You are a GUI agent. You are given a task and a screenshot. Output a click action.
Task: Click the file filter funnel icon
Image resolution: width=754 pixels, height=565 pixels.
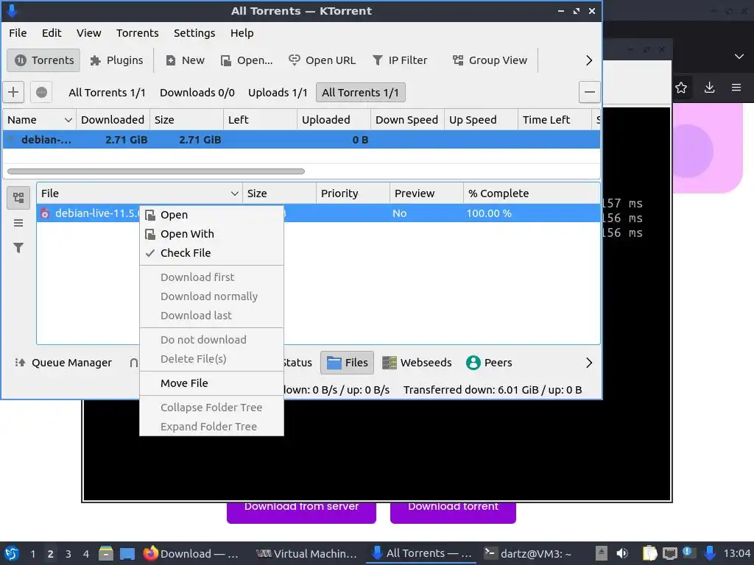18,248
